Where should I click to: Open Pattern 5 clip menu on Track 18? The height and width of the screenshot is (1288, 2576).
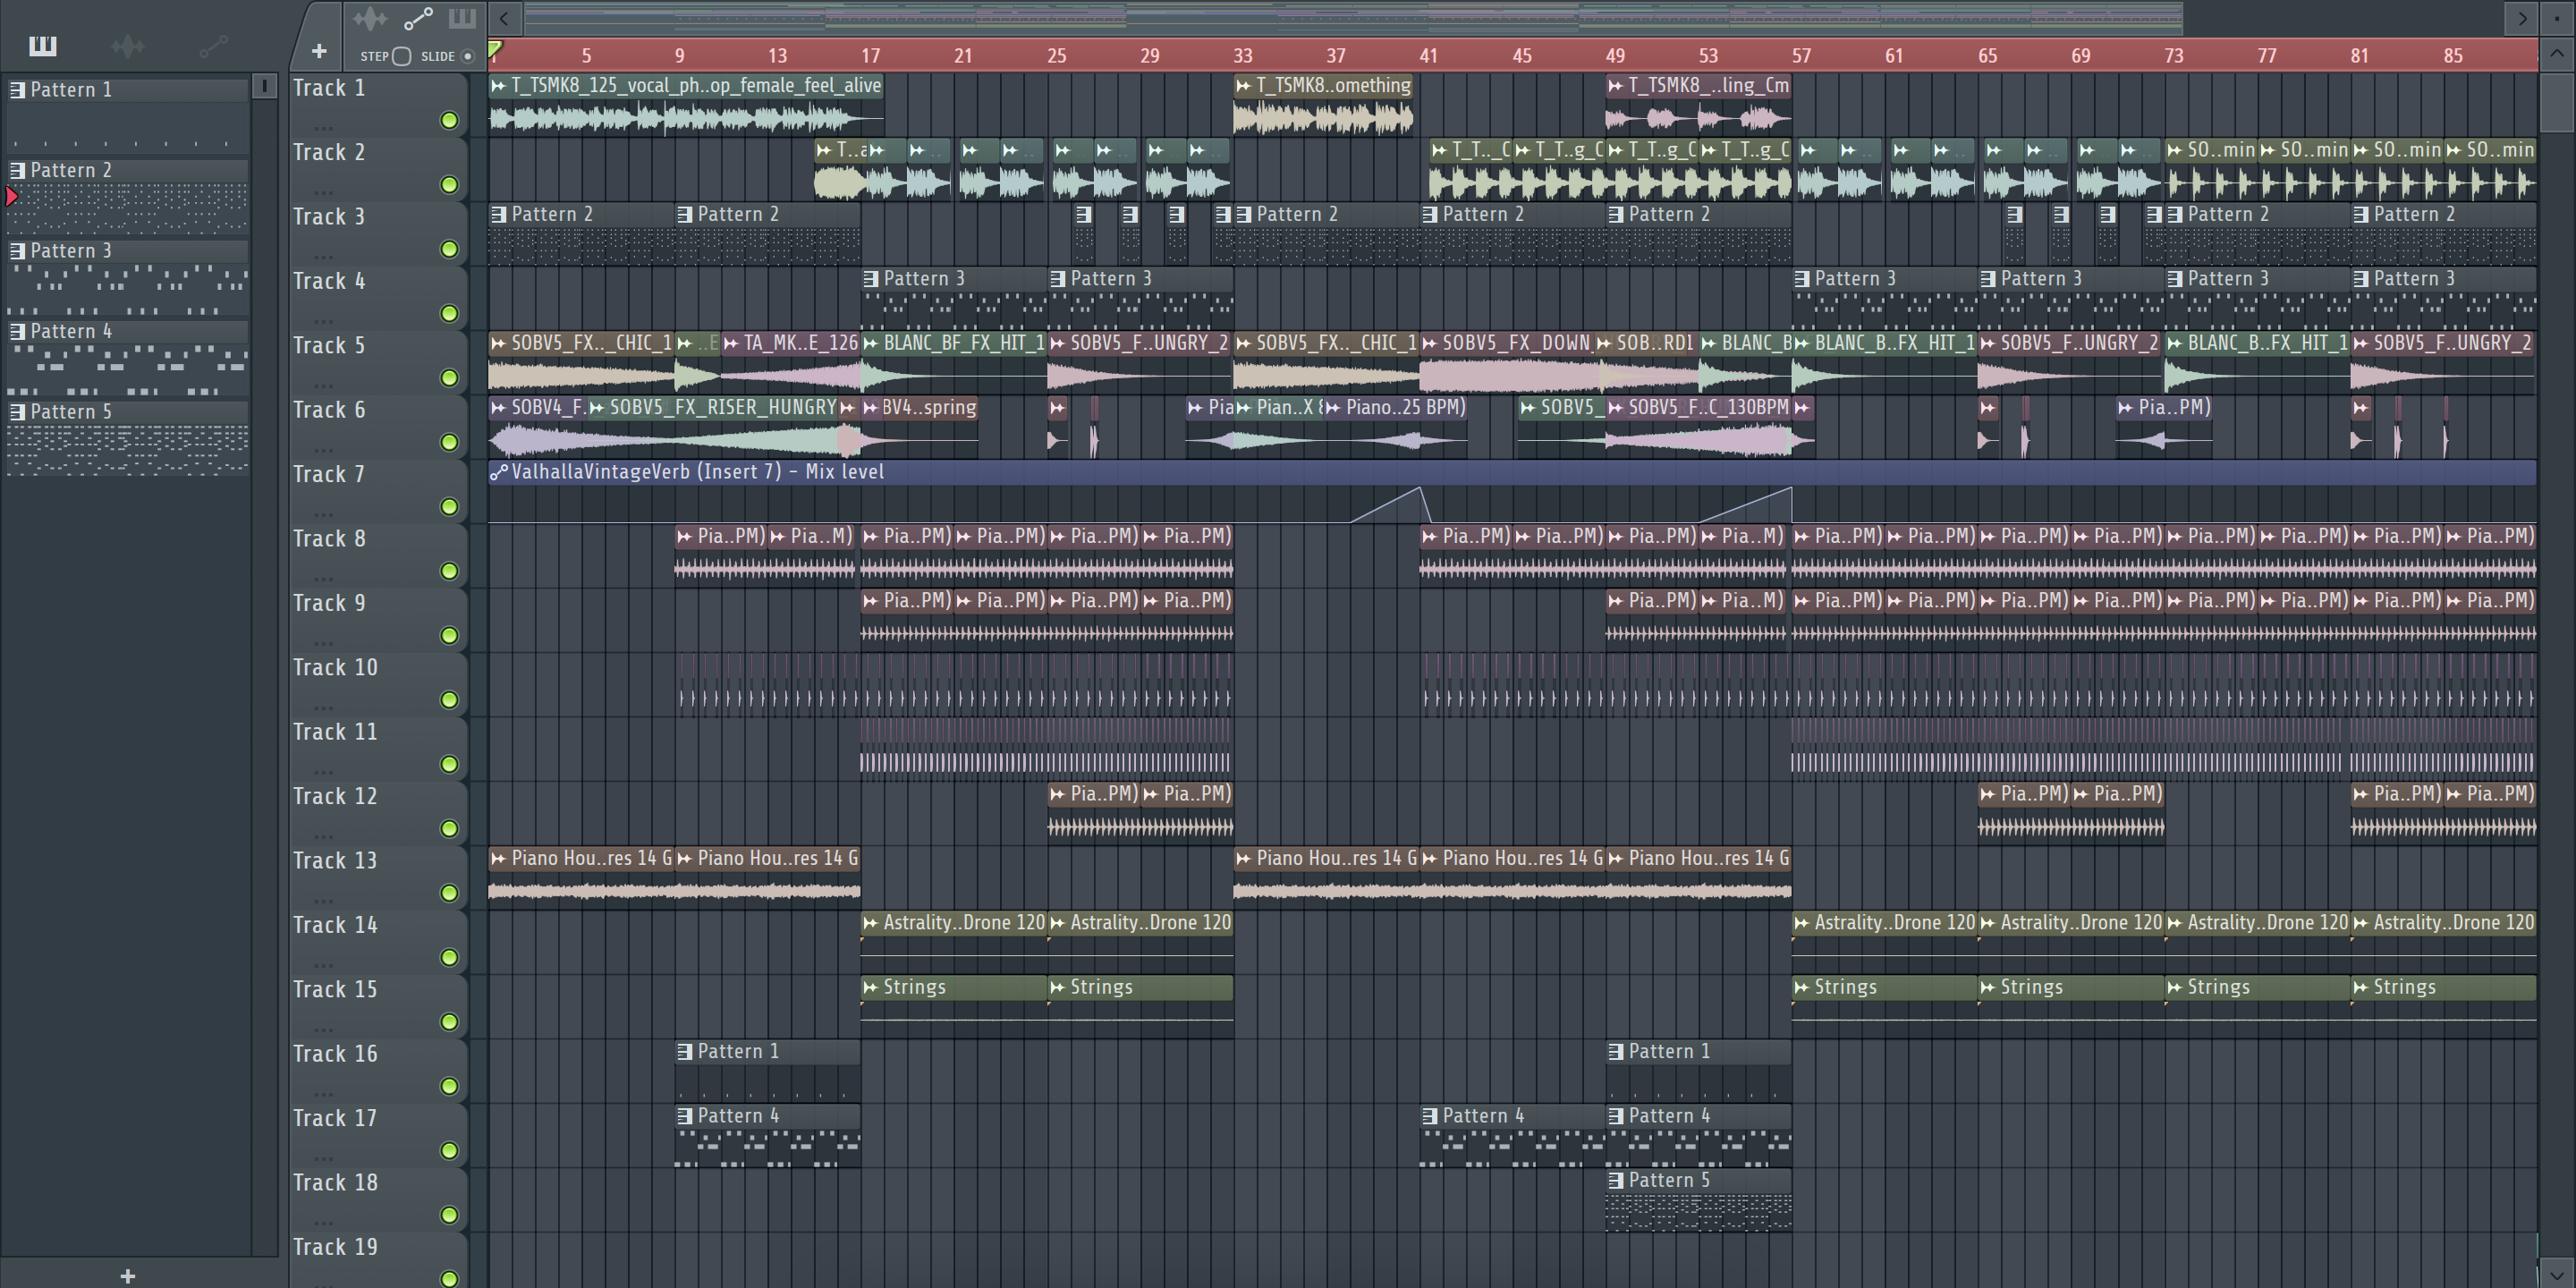click(x=1616, y=1181)
